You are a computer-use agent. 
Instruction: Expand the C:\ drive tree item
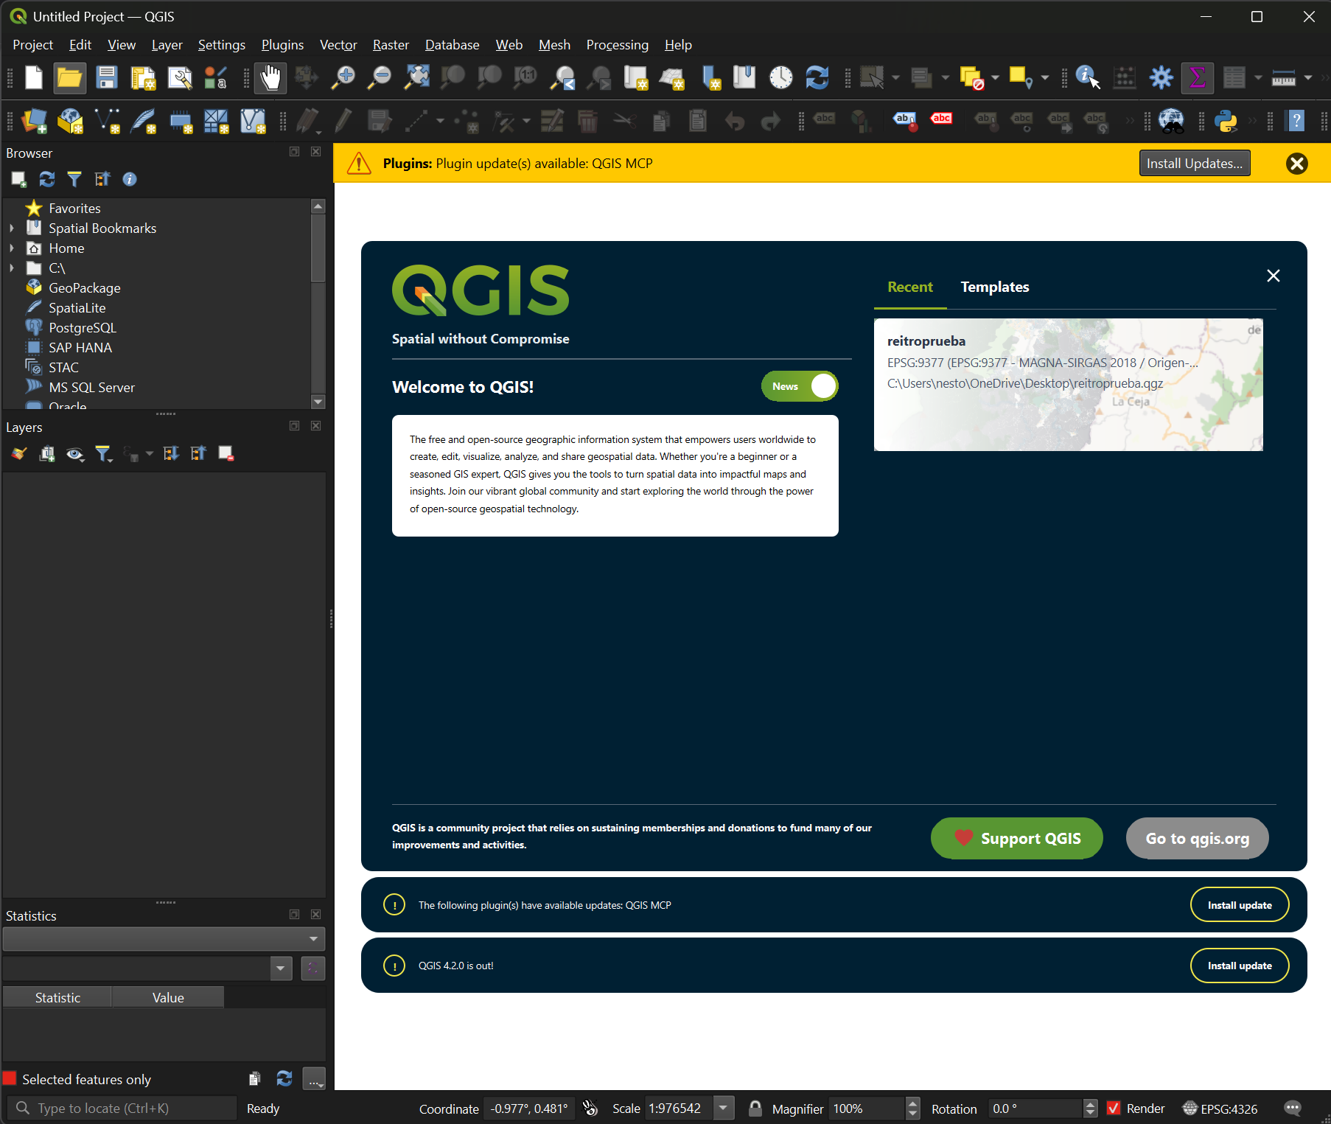(12, 268)
